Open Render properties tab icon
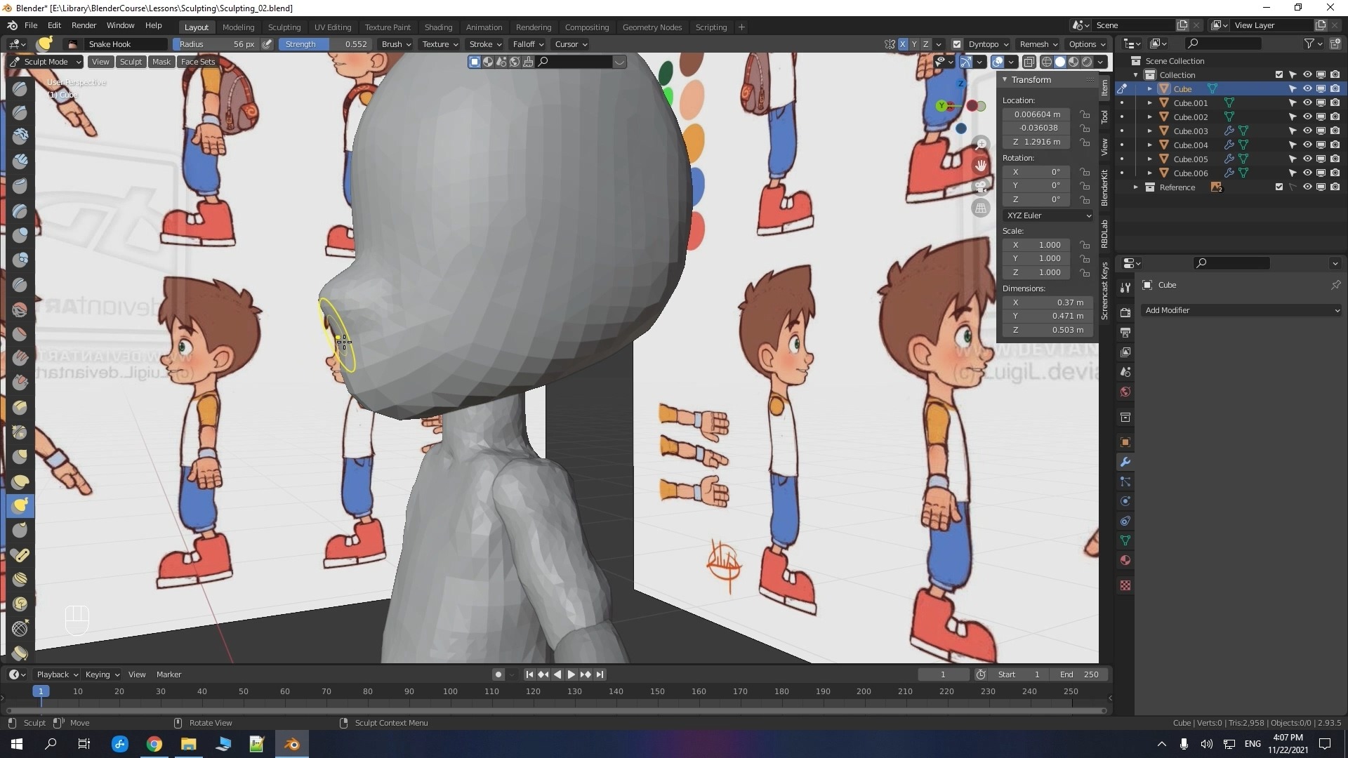The image size is (1348, 758). click(x=1125, y=312)
